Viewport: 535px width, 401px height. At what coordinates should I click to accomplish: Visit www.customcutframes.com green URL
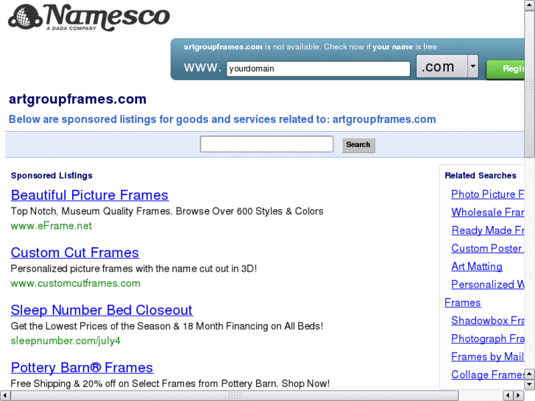click(x=75, y=283)
